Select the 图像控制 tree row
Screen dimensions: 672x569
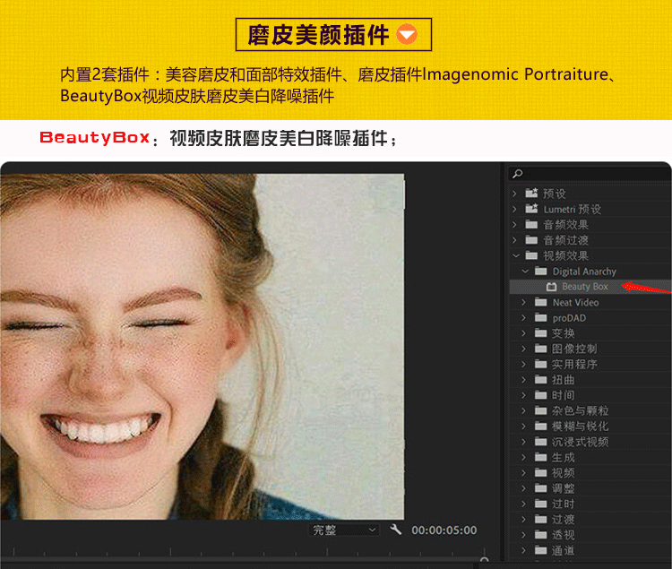tap(590, 349)
